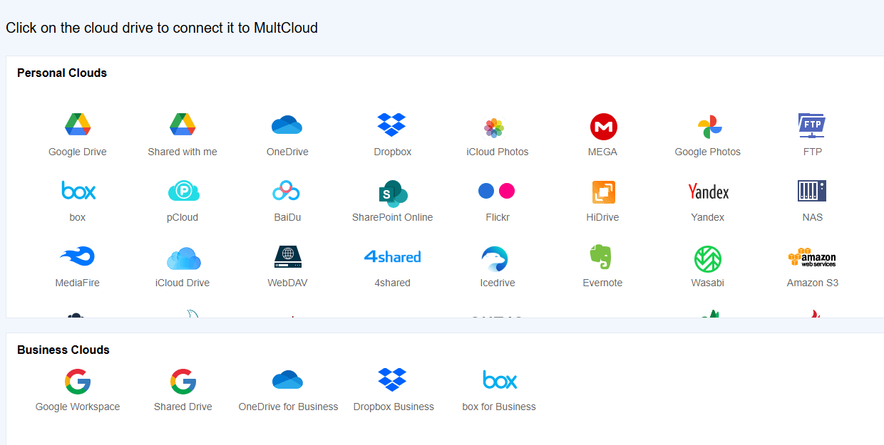Screen dimensions: 884x445
Task: Click the "Shared Drive" label
Action: click(183, 407)
